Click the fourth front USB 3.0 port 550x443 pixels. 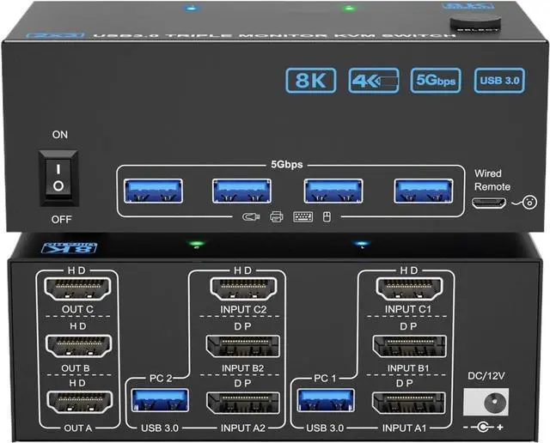(x=424, y=191)
